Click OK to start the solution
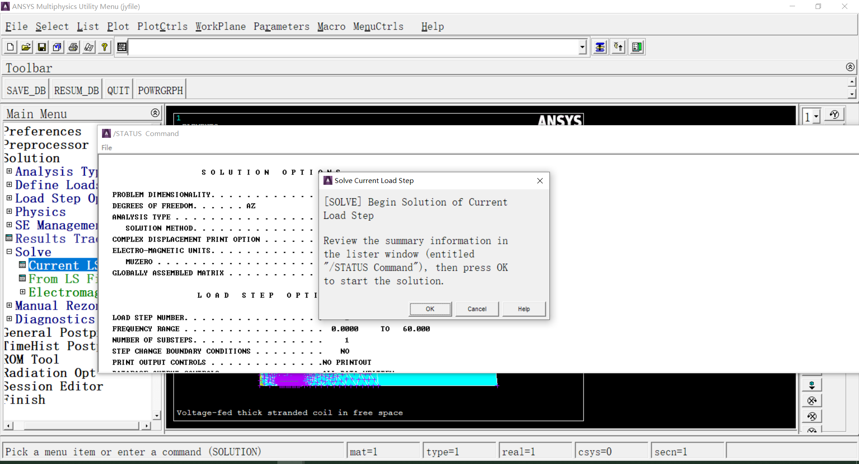This screenshot has width=859, height=464. pos(430,309)
